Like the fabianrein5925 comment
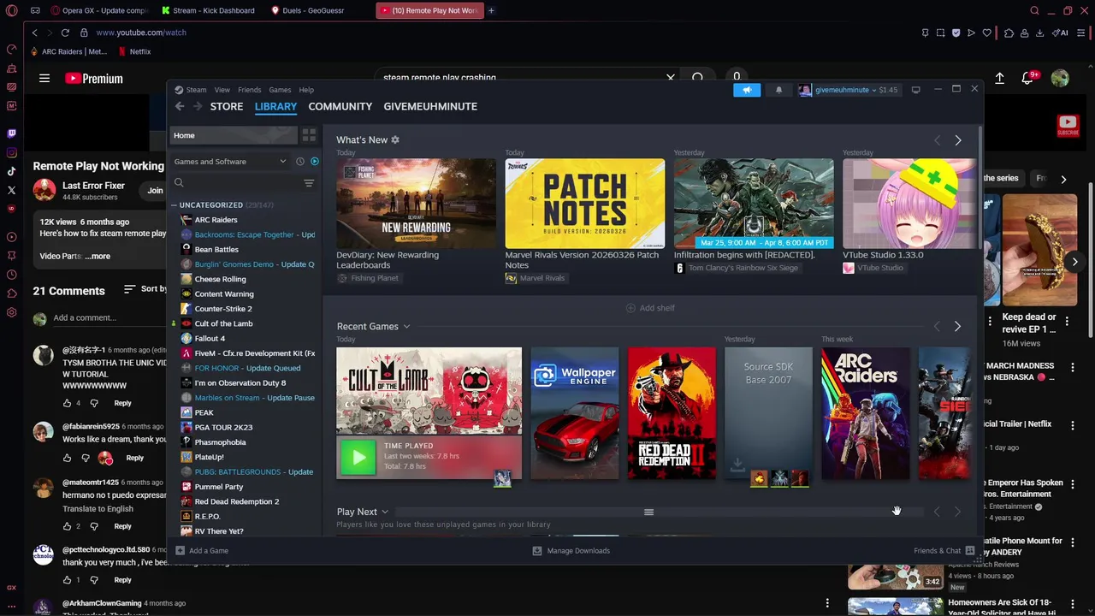This screenshot has height=616, width=1095. tap(67, 458)
